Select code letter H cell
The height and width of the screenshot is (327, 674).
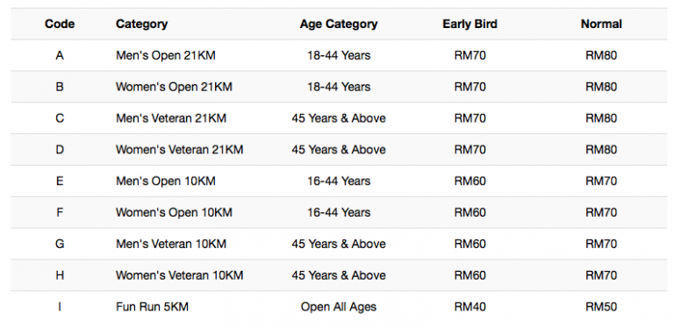point(60,275)
